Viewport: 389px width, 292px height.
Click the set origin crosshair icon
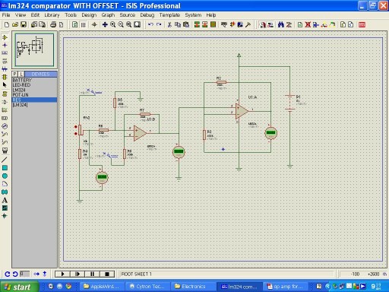94,24
